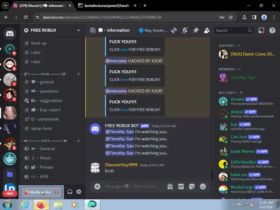Add a channel to VOICE category
Screen dimensions: 280x210
click(x=78, y=141)
